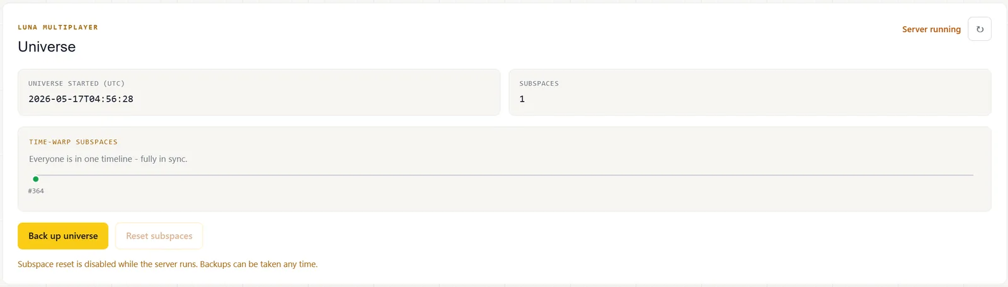Click the refresh icon beside Server running
Viewport: 1008px width, 287px height.
click(979, 29)
